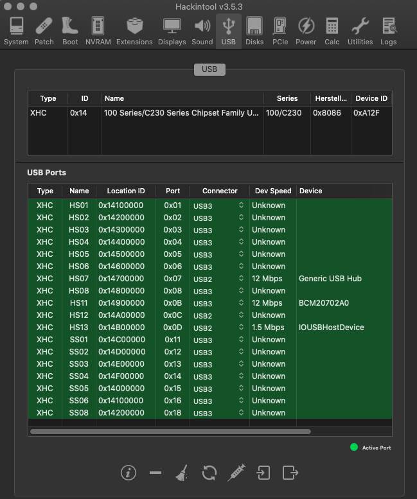This screenshot has height=499, width=417.
Task: Click the syringe inject icon
Action: coord(236,473)
